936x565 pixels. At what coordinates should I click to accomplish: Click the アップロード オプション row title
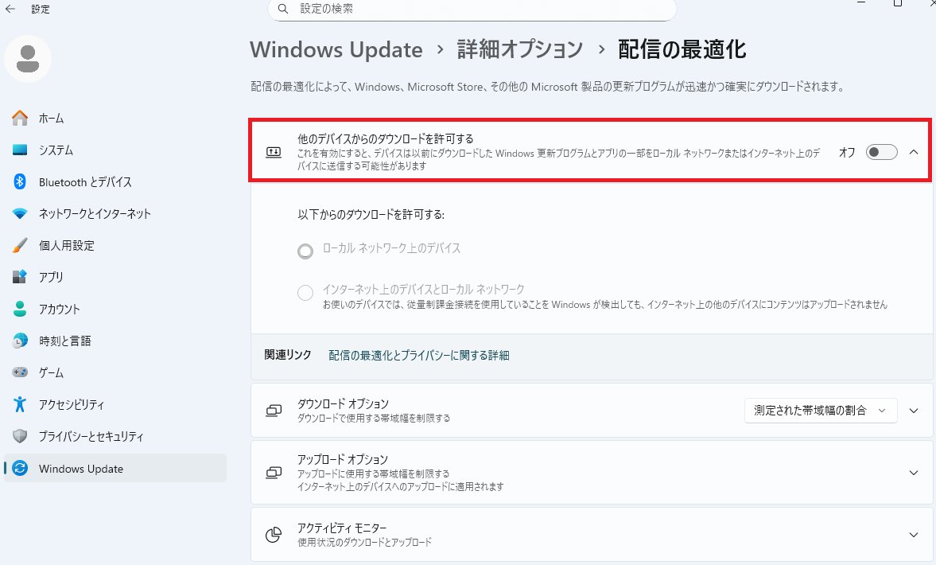(343, 459)
